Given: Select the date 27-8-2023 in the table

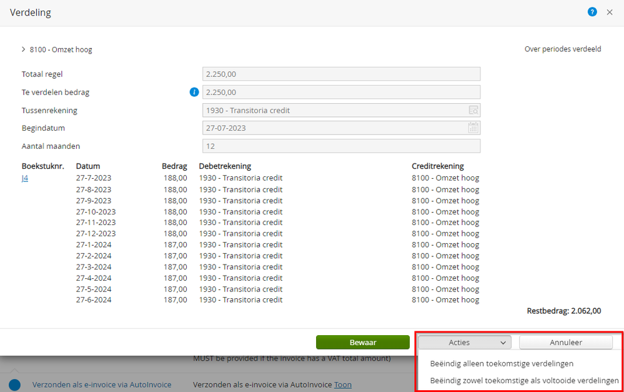Looking at the screenshot, I should click(x=94, y=189).
